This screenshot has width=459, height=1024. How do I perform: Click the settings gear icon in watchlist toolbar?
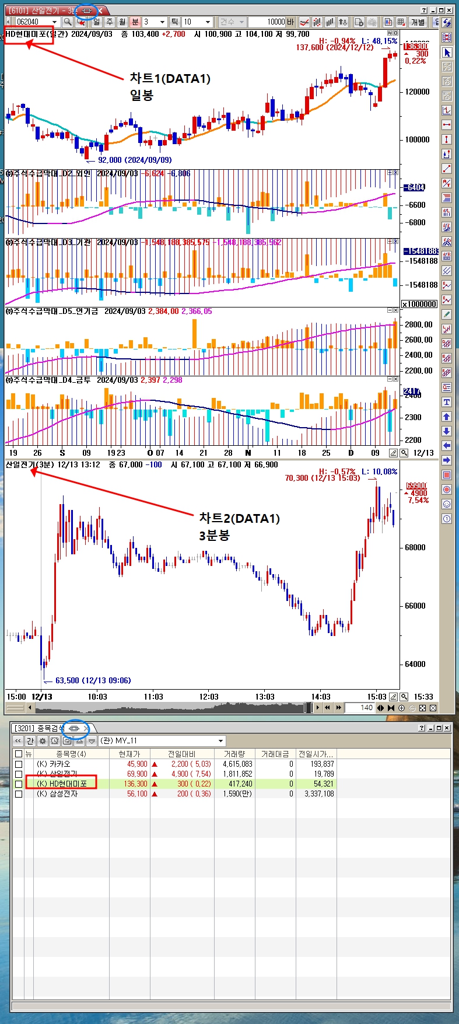point(42,740)
